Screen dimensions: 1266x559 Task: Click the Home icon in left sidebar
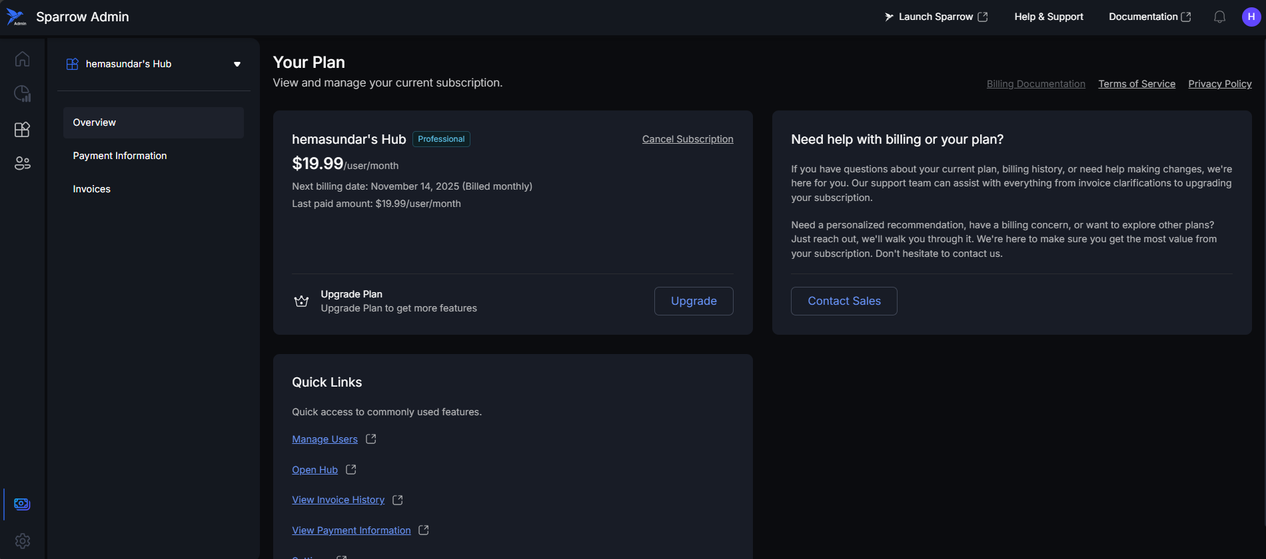pos(22,59)
